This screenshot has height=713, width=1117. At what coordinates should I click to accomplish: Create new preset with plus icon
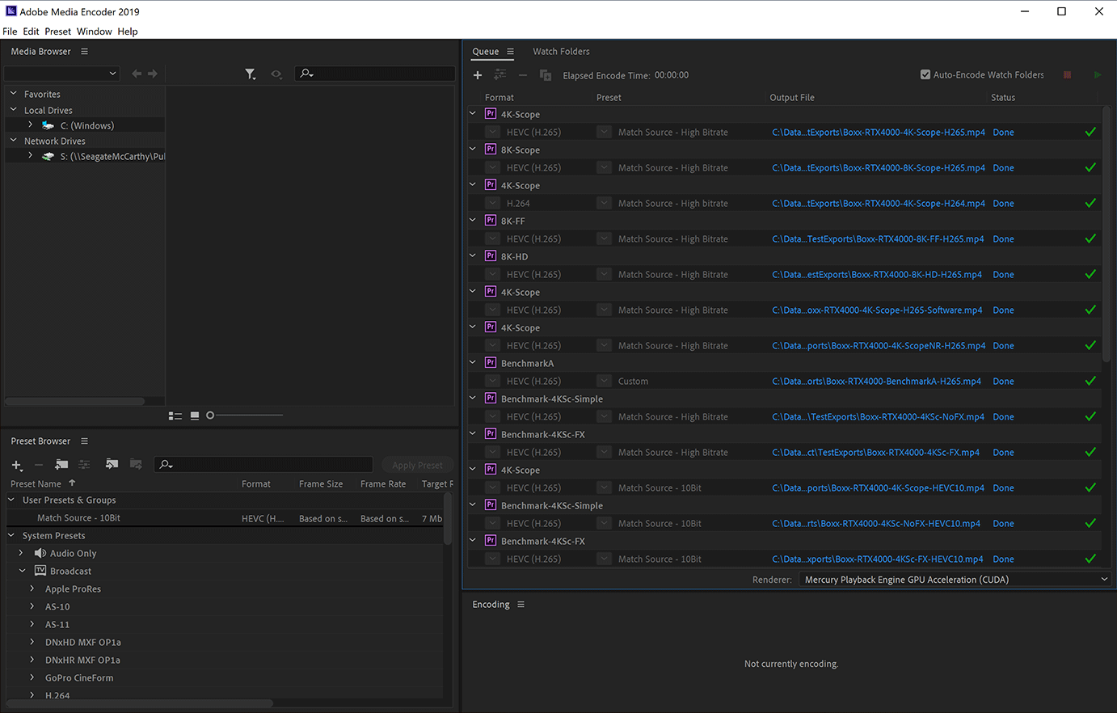[16, 465]
